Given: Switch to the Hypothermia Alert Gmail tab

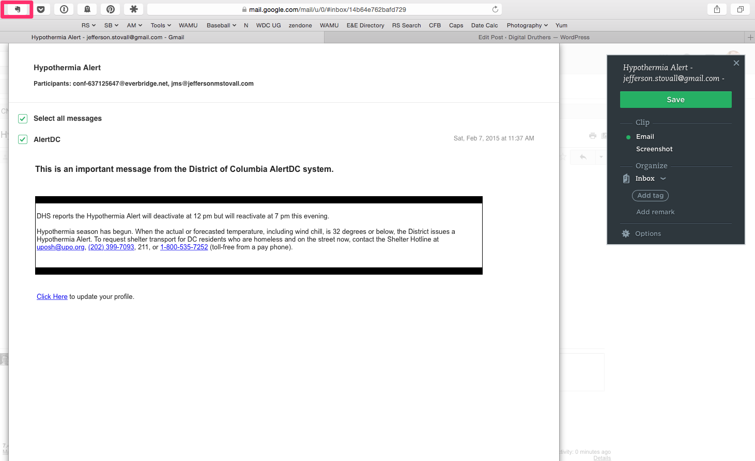Looking at the screenshot, I should pyautogui.click(x=107, y=37).
